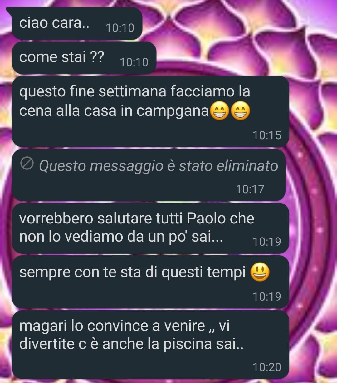Click the second grinning emoji after campgana
This screenshot has height=383, width=337.
pyautogui.click(x=241, y=111)
